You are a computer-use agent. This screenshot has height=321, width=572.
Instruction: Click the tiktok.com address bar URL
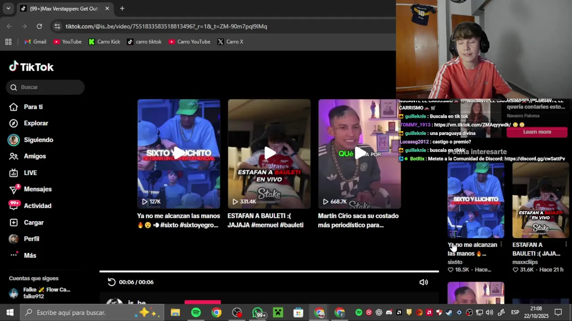tap(166, 26)
